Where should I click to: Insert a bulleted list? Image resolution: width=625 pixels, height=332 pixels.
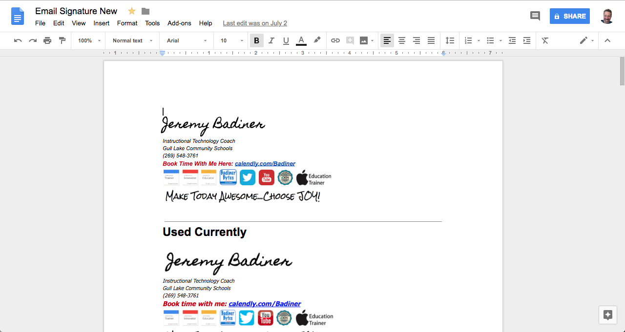tap(491, 40)
